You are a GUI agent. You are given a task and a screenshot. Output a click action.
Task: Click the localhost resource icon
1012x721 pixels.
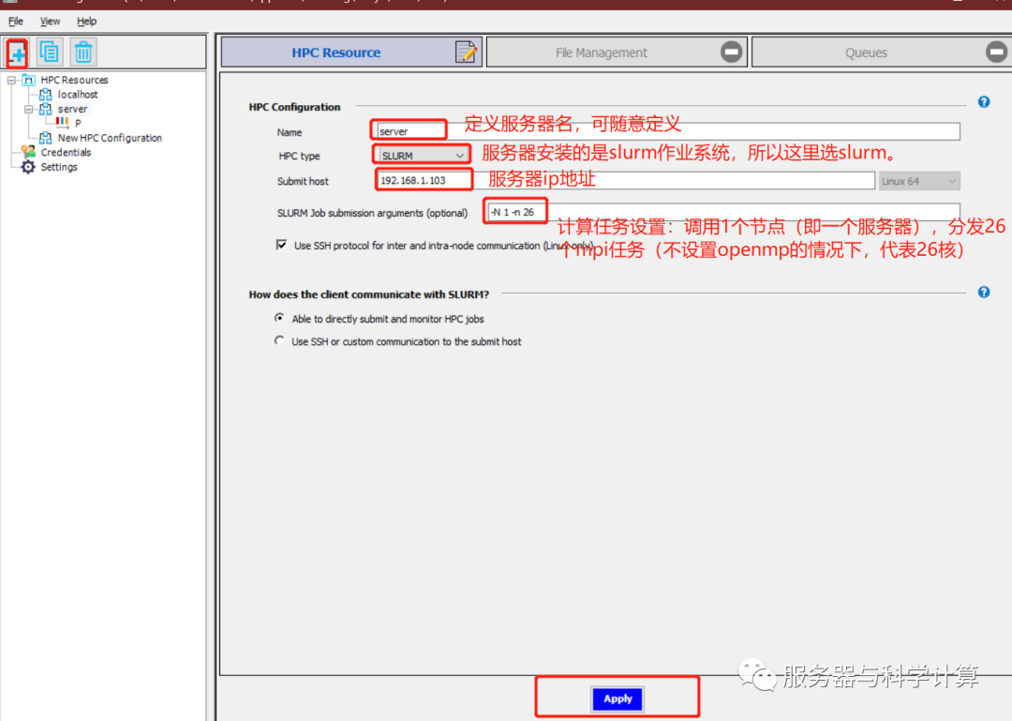(45, 95)
